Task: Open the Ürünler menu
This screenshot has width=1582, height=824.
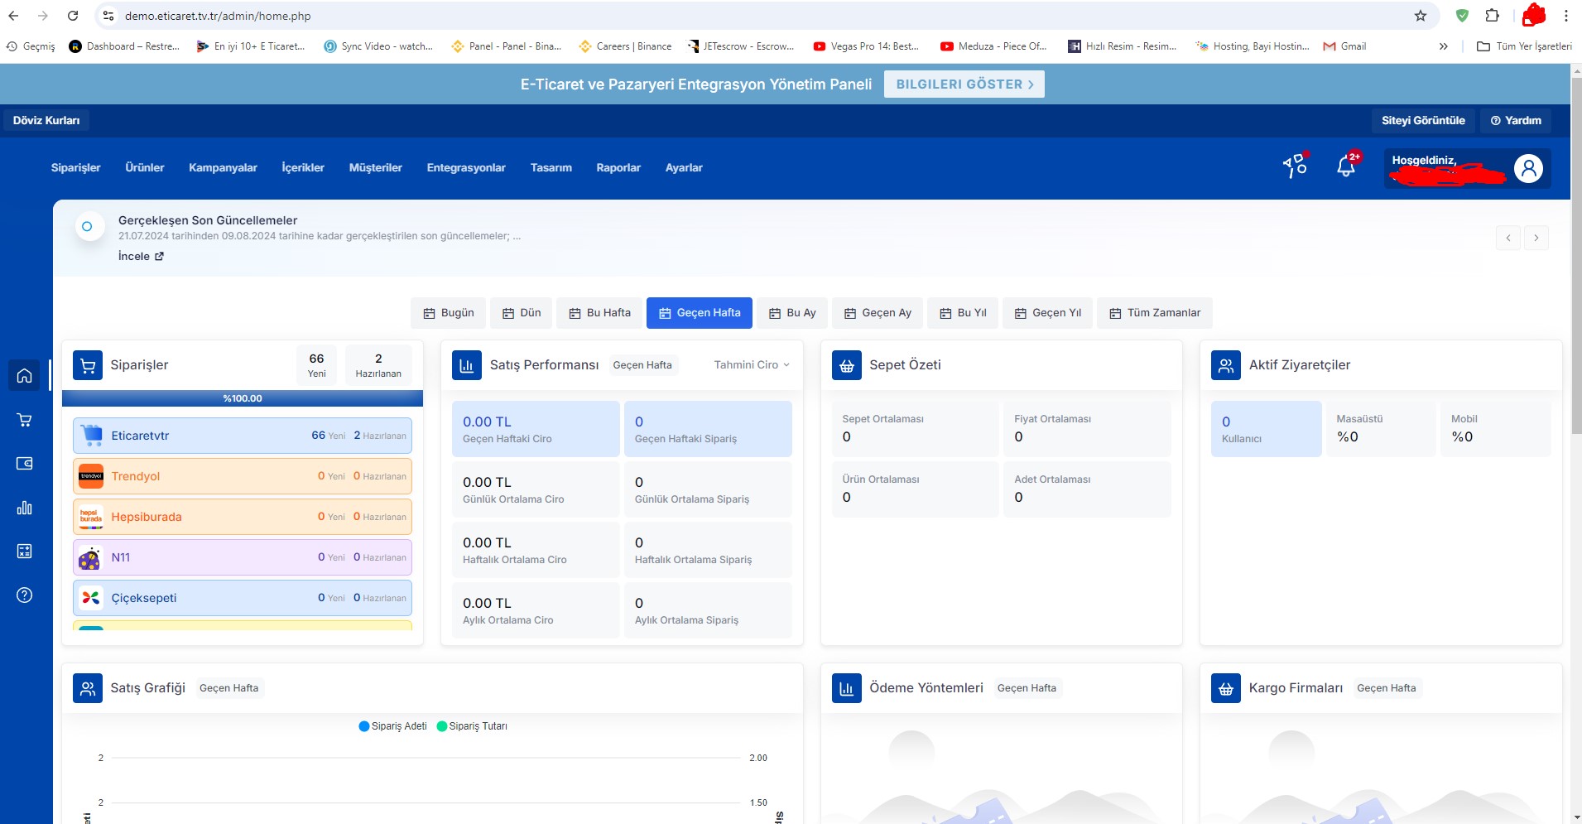Action: point(145,167)
